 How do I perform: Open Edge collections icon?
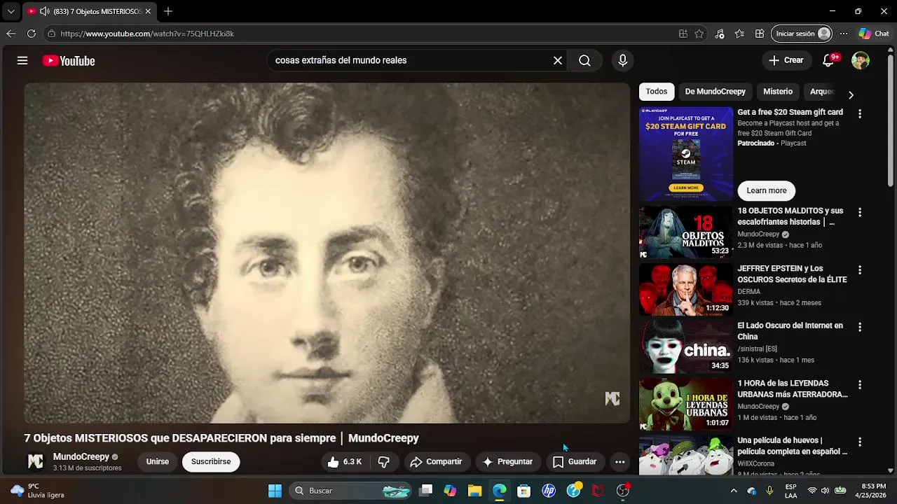(760, 34)
